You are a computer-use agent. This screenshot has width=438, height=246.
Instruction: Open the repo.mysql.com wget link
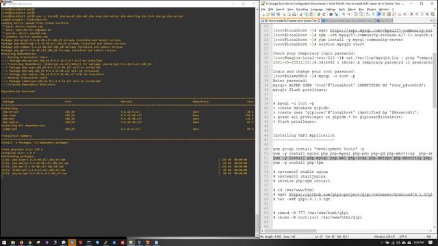(381, 31)
